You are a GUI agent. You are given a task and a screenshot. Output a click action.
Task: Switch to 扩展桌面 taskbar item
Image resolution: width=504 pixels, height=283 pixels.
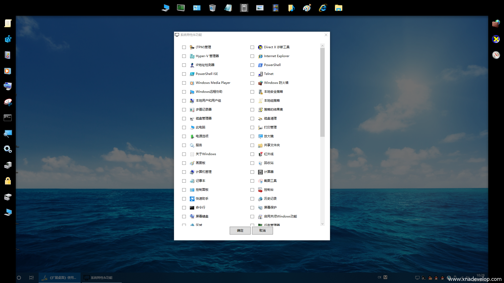60,278
